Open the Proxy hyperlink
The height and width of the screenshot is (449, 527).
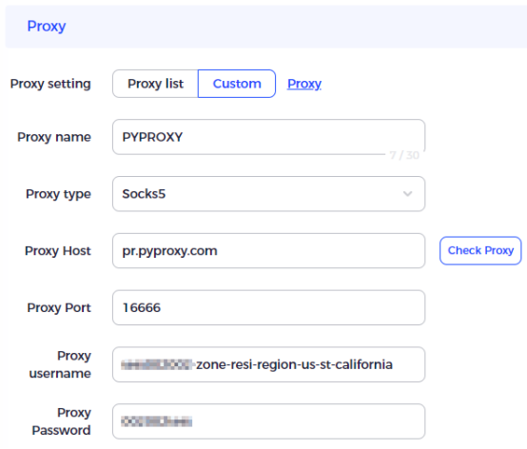[304, 84]
